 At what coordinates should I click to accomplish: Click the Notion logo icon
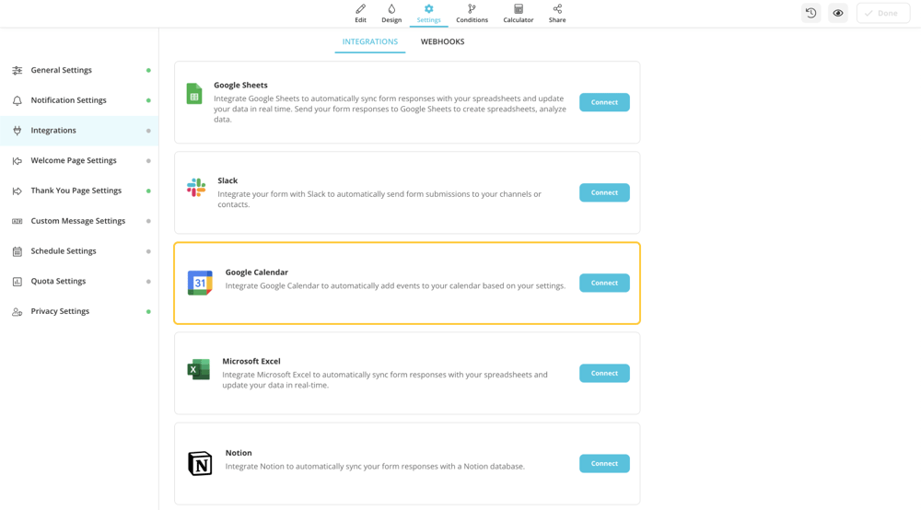coord(200,463)
